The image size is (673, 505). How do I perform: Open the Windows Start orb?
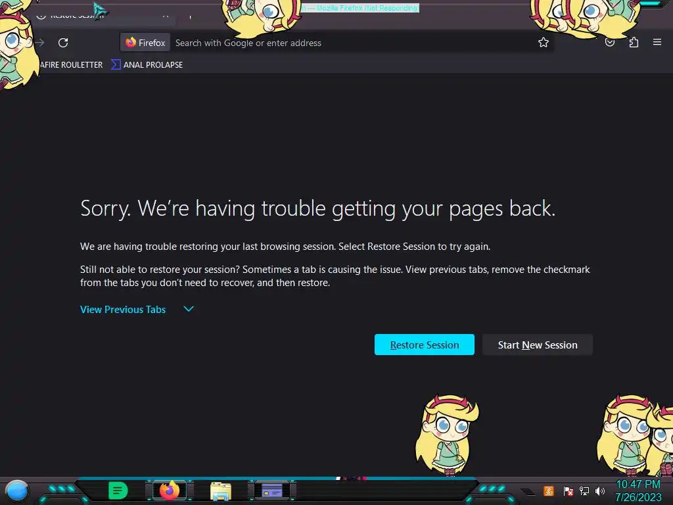click(x=17, y=491)
